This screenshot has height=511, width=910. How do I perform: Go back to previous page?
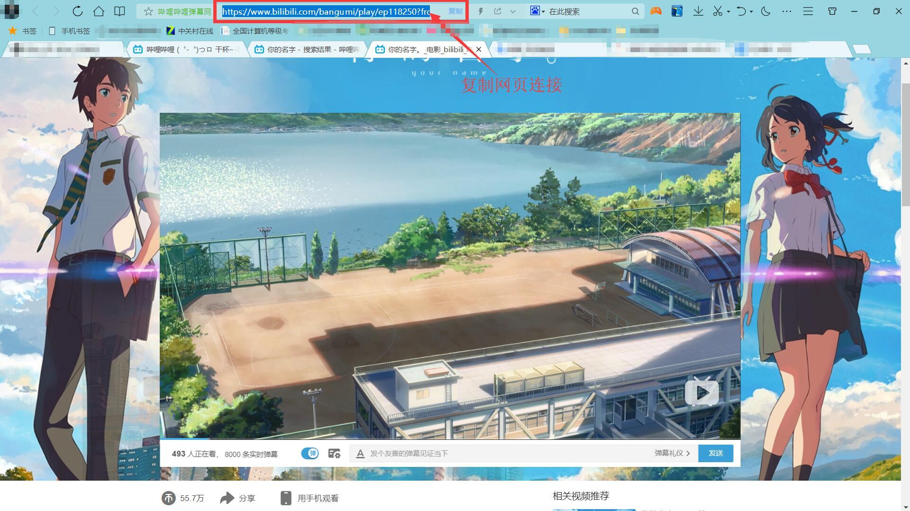click(36, 11)
